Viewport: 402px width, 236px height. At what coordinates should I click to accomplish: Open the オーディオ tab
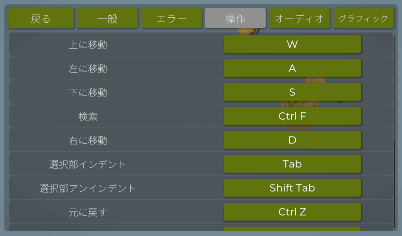point(299,18)
